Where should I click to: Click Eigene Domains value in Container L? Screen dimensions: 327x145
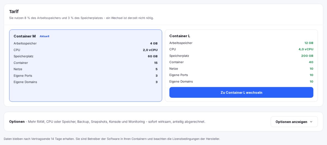click(x=311, y=81)
